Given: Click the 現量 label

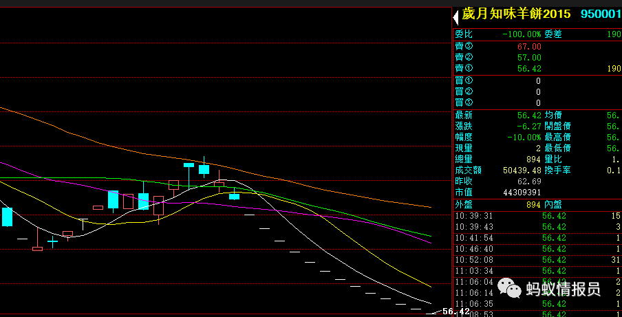Looking at the screenshot, I should (x=464, y=149).
